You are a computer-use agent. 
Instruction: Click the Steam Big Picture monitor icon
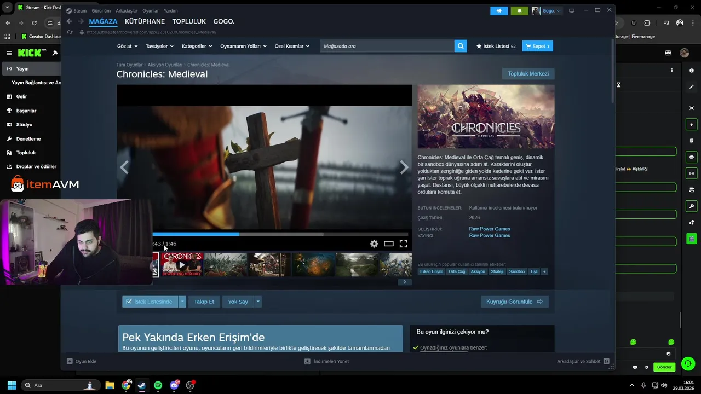tap(571, 10)
